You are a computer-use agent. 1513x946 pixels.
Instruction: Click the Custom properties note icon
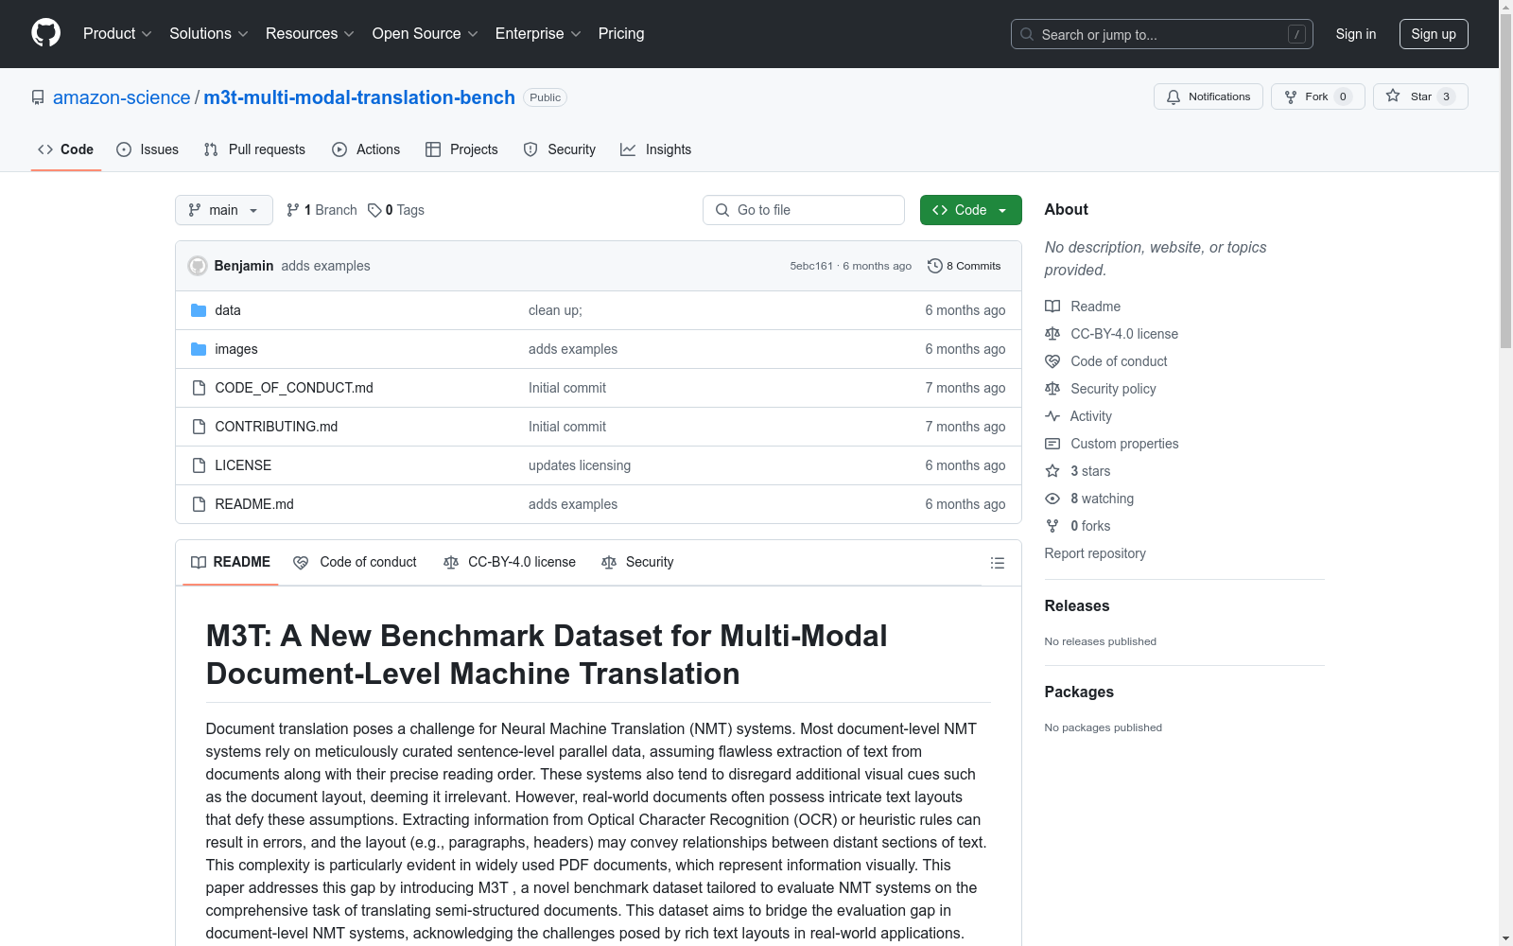1052,444
